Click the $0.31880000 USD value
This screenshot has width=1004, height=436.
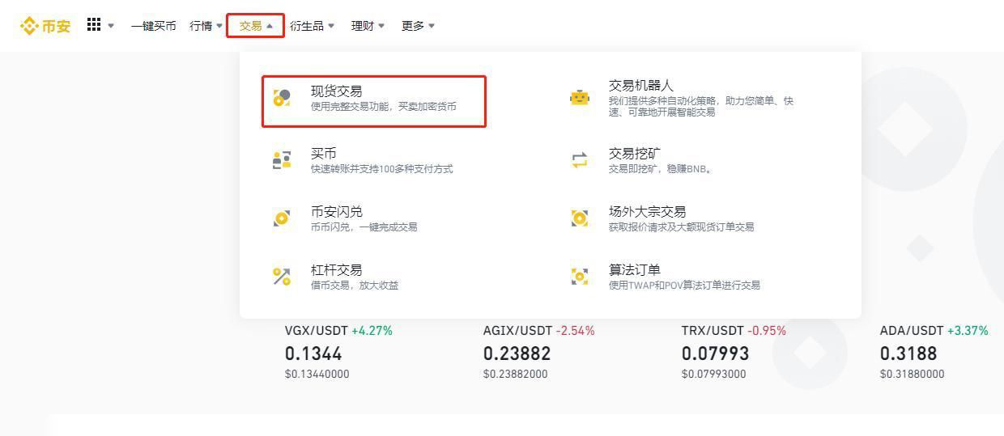tap(913, 374)
